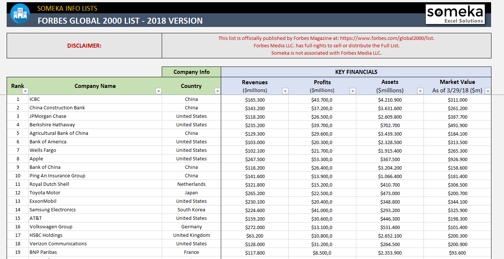504x259 pixels.
Task: Select the Apple company cell
Action: pos(95,159)
